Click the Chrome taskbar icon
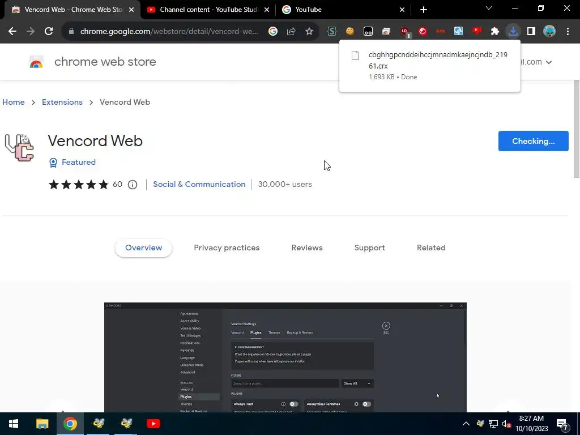Screen dimensions: 580x435 [x=70, y=424]
